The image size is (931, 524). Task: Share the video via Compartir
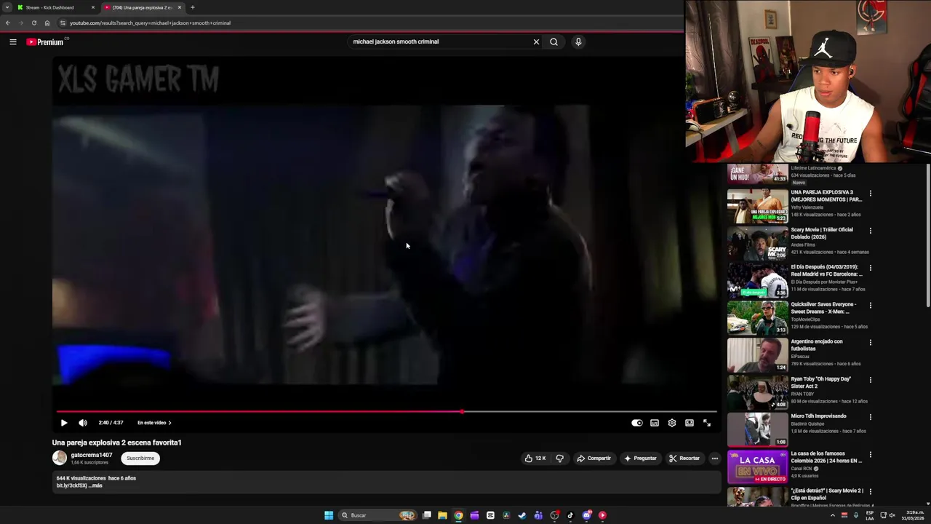tap(594, 458)
